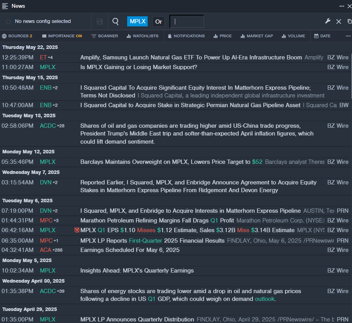This screenshot has height=323, width=352.
Task: Clear the search with the X icon
Action: click(x=338, y=22)
